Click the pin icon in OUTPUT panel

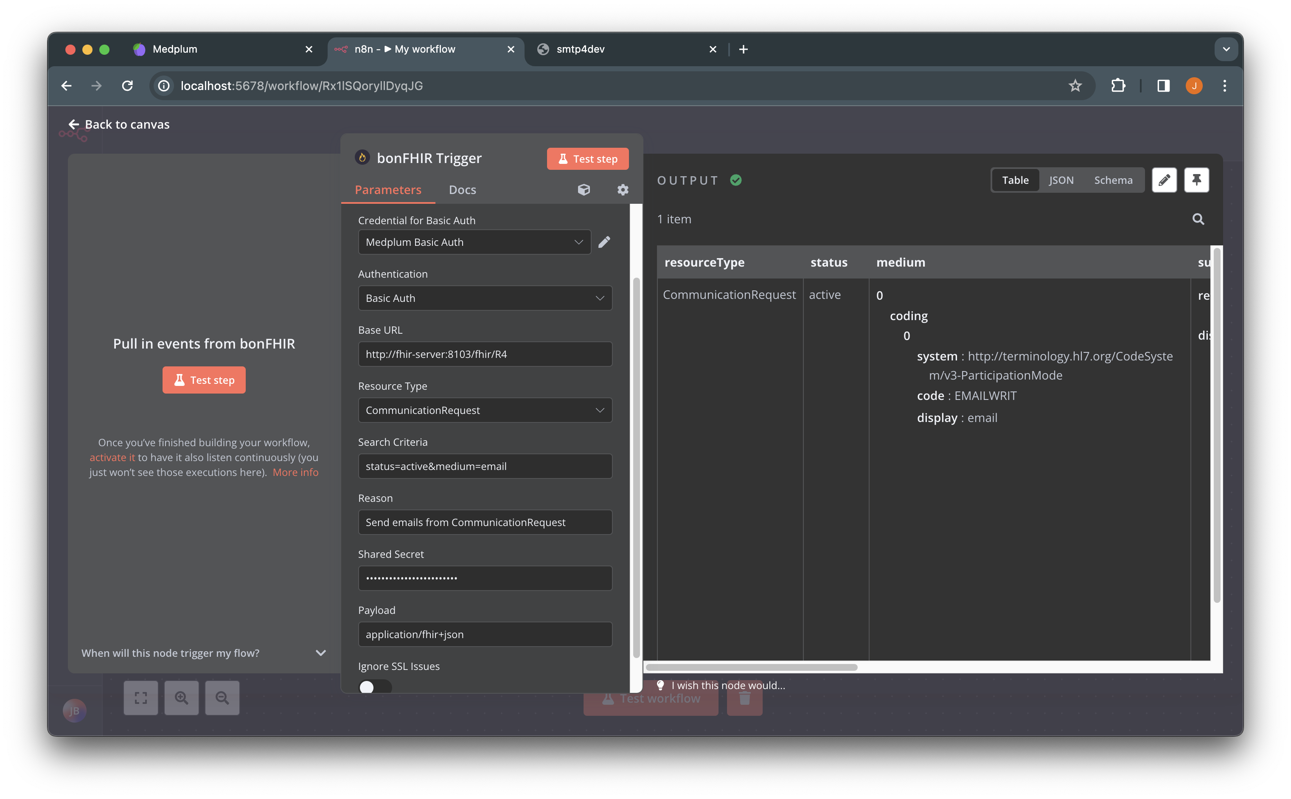click(x=1196, y=180)
